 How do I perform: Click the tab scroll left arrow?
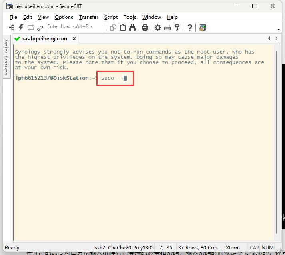coord(269,38)
